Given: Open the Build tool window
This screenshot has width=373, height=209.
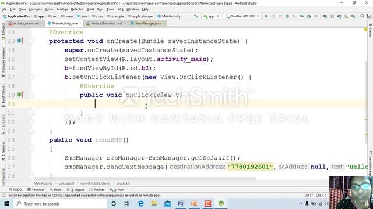Looking at the screenshot, I should (55, 190).
